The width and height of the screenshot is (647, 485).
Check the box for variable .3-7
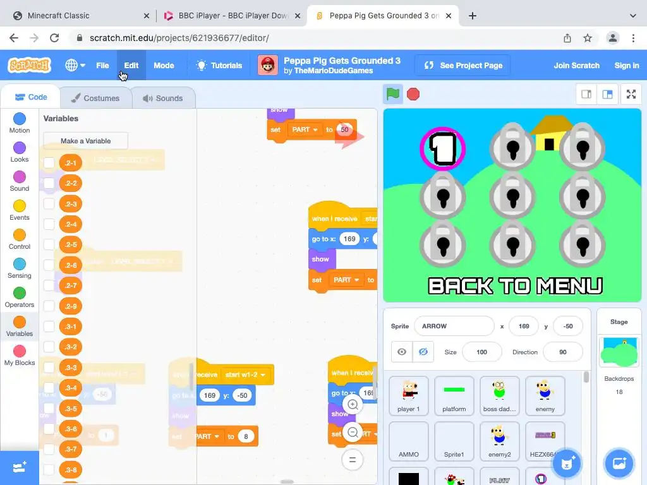(49, 449)
